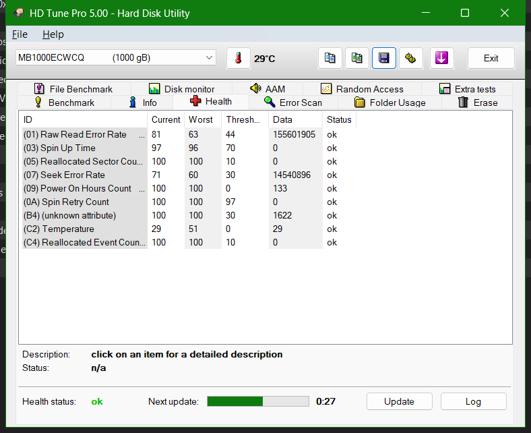Viewport: 531px width, 433px height.
Task: Click the data value 14540896
Action: point(292,175)
